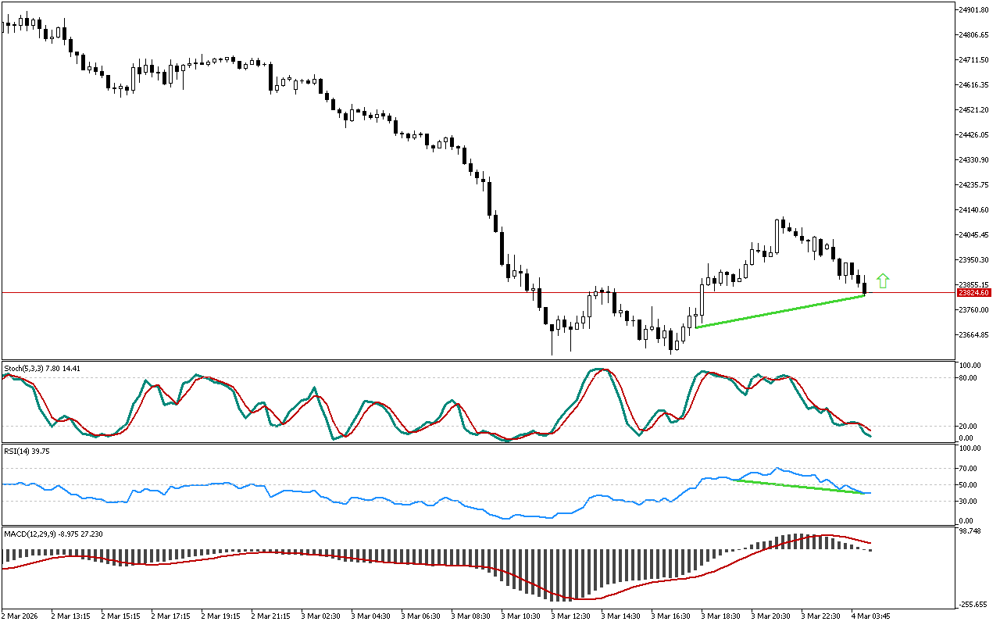
Task: Click the 24140.60 price scale label
Action: coord(973,210)
